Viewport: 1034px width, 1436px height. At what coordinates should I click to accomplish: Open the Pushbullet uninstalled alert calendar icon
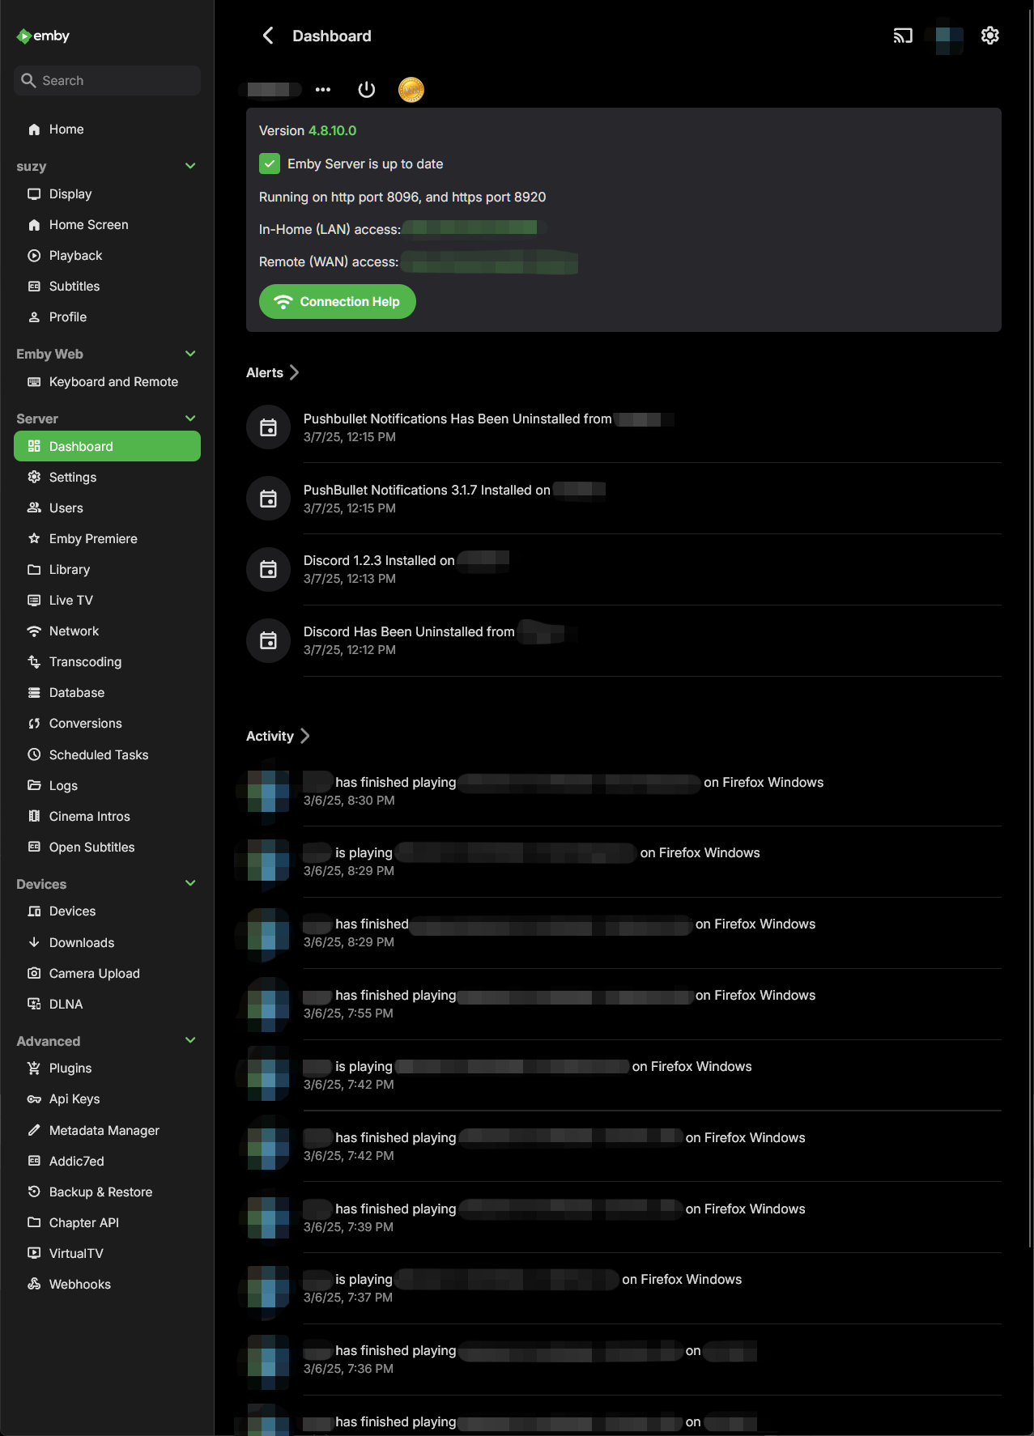tap(268, 427)
